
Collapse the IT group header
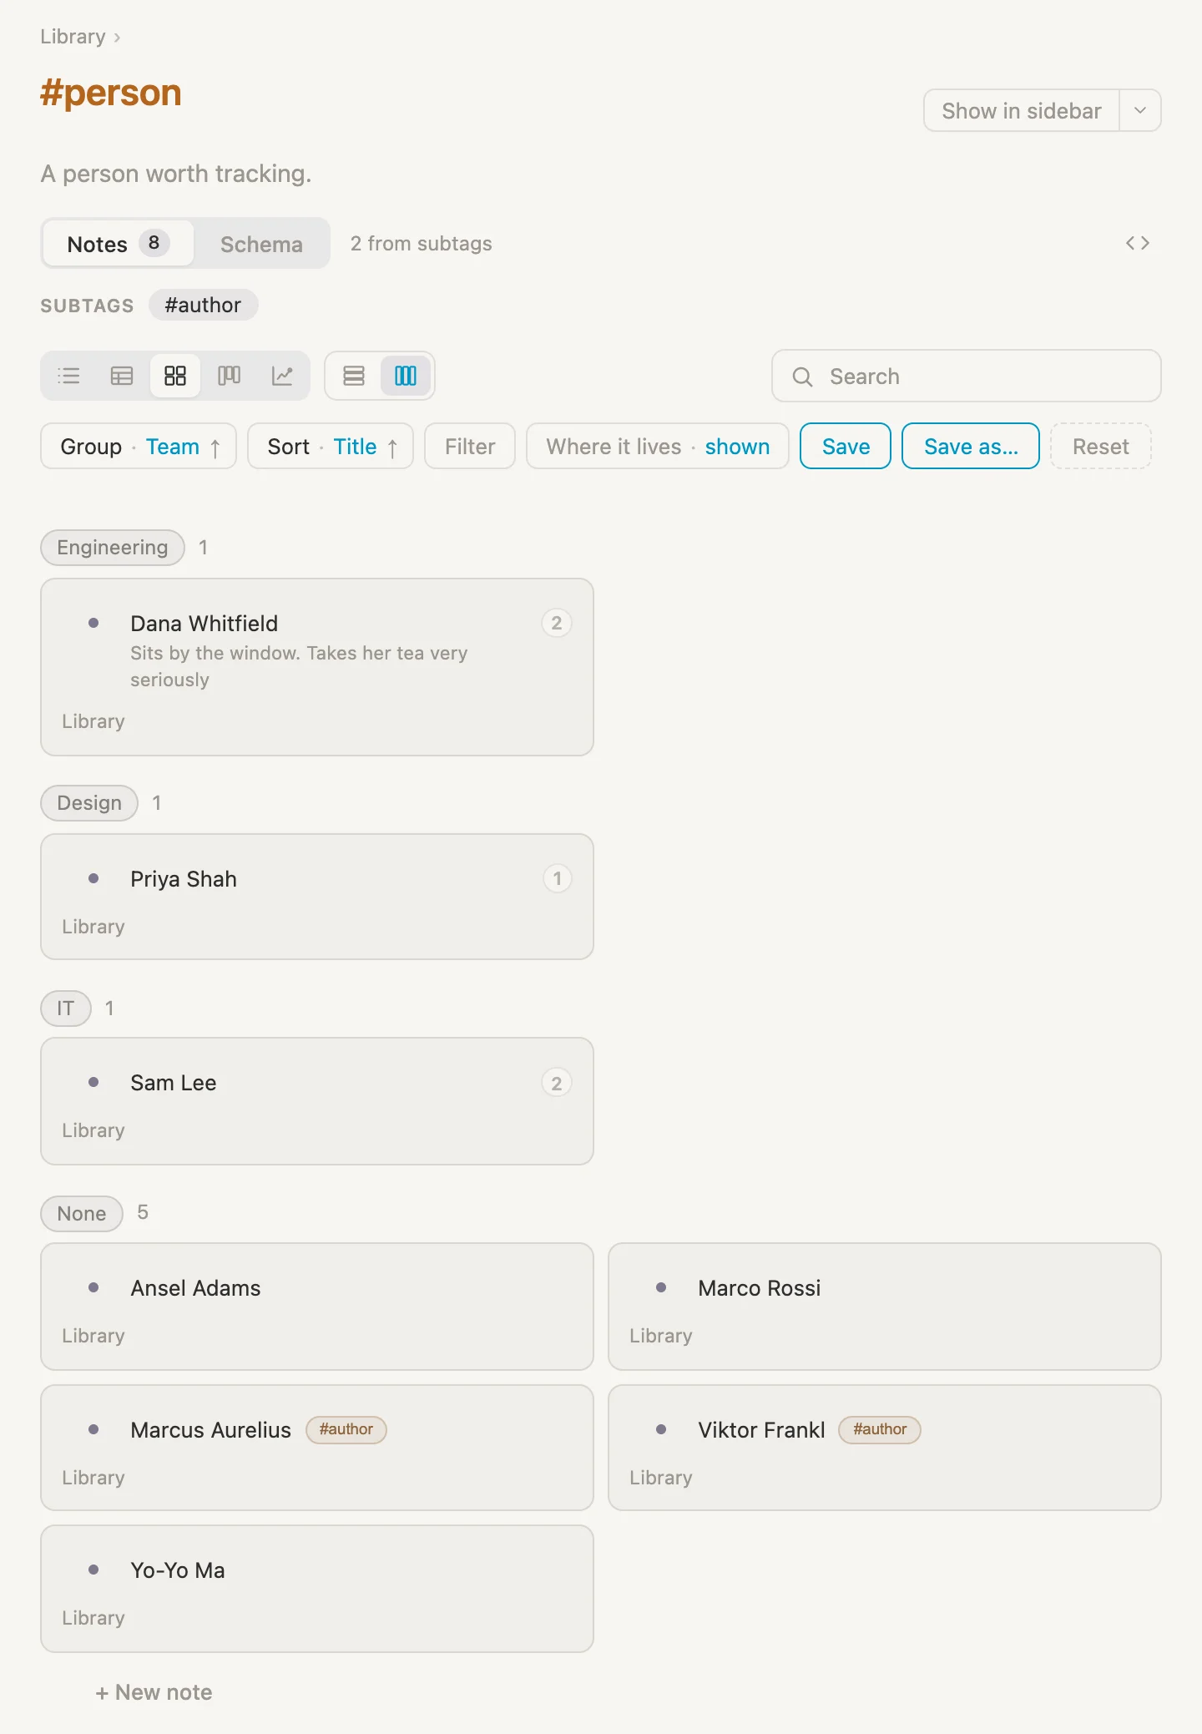65,1009
